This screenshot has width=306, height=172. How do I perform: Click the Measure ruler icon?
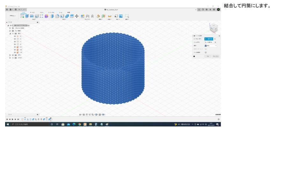point(109,16)
